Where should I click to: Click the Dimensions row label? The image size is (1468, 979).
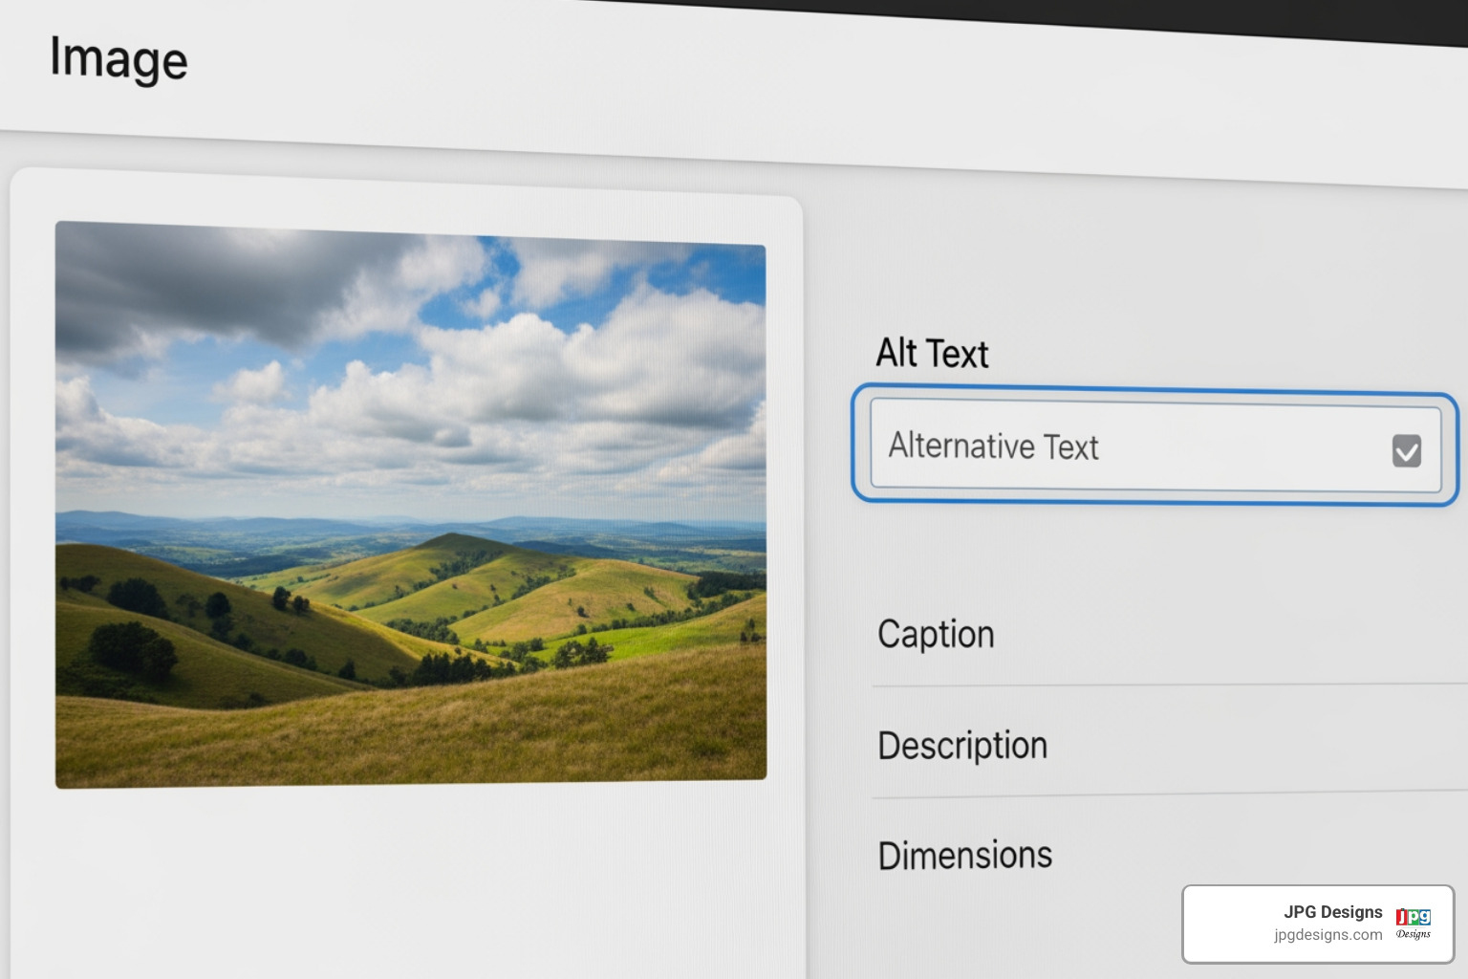[x=964, y=854]
